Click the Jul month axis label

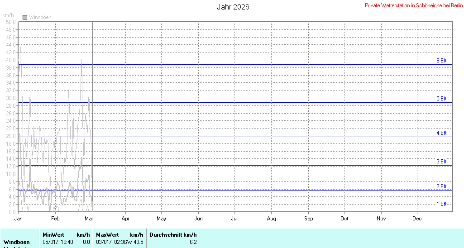[x=234, y=219]
